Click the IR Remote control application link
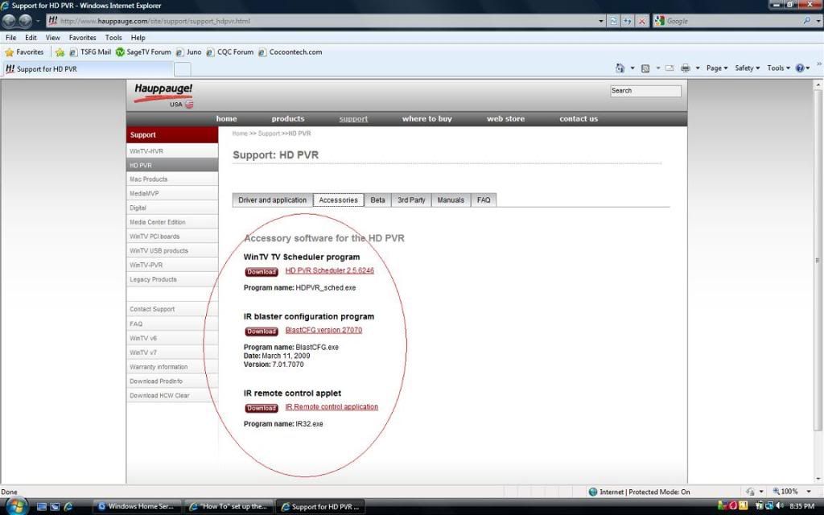The height and width of the screenshot is (515, 824). (332, 406)
